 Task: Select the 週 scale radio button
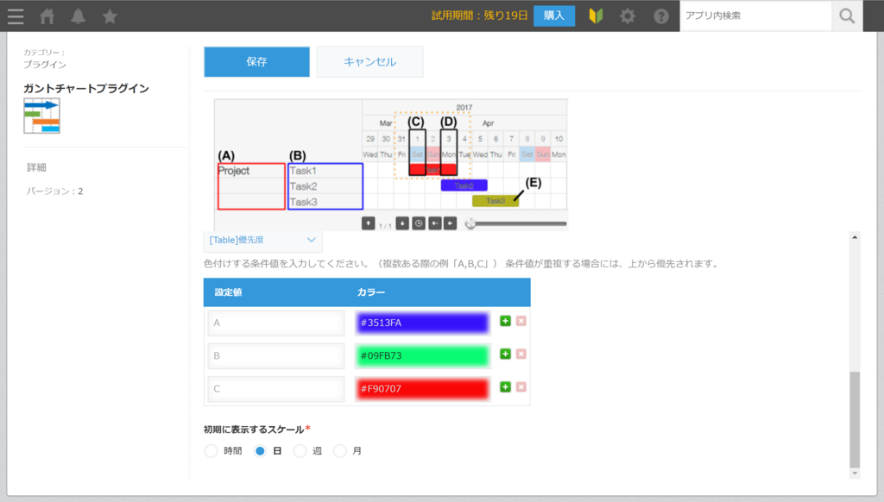click(300, 451)
